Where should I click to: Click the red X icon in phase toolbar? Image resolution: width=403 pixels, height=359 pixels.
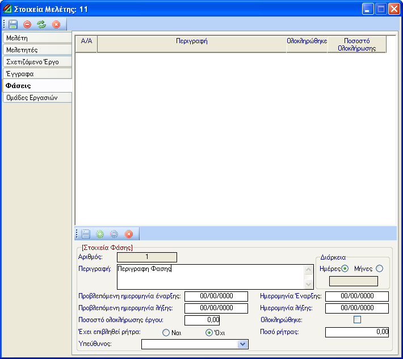[129, 234]
